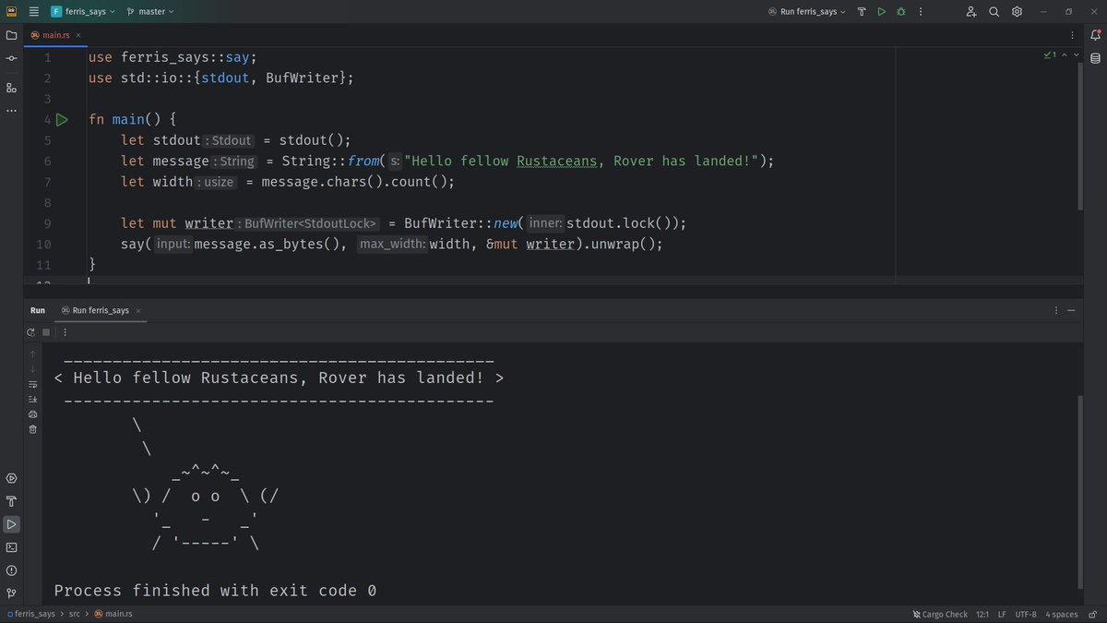
Task: Print the Run console output
Action: tap(33, 414)
